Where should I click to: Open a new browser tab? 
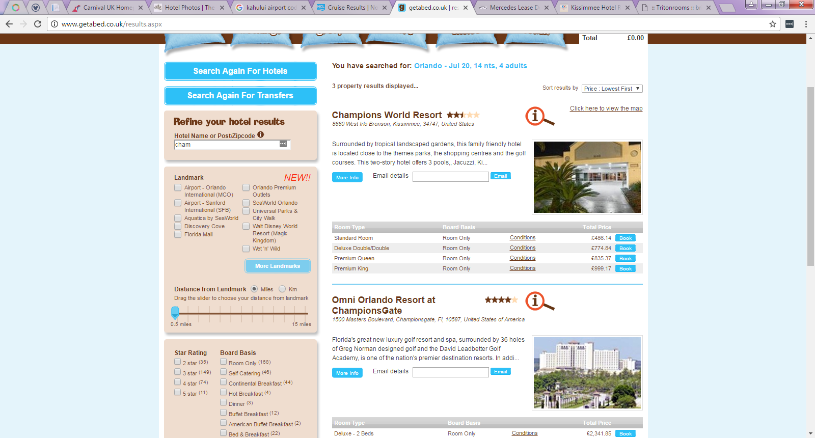(x=727, y=8)
